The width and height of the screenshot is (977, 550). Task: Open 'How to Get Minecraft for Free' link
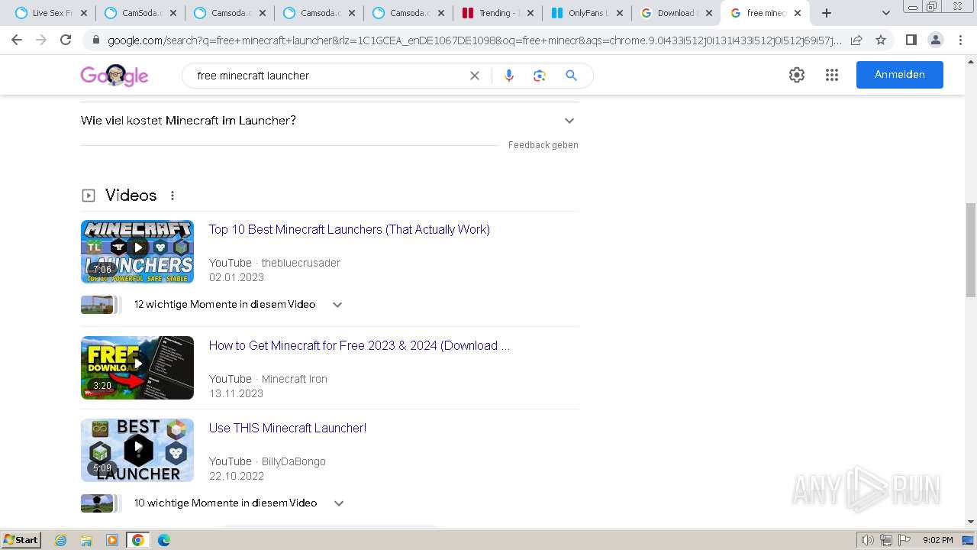[360, 346]
